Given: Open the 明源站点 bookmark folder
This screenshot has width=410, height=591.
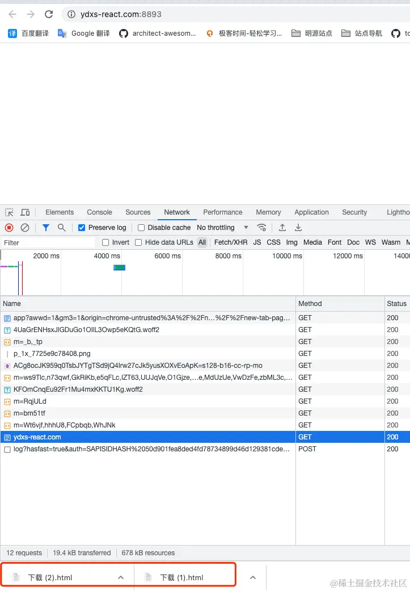Looking at the screenshot, I should pyautogui.click(x=312, y=33).
